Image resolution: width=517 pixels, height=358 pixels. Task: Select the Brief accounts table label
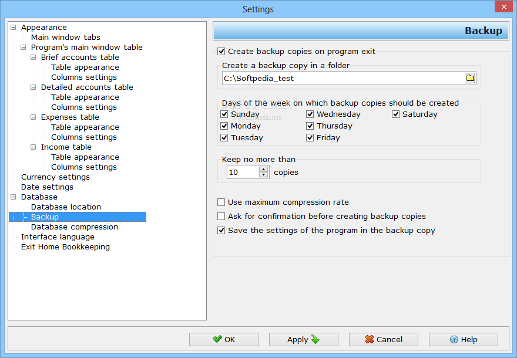[80, 58]
